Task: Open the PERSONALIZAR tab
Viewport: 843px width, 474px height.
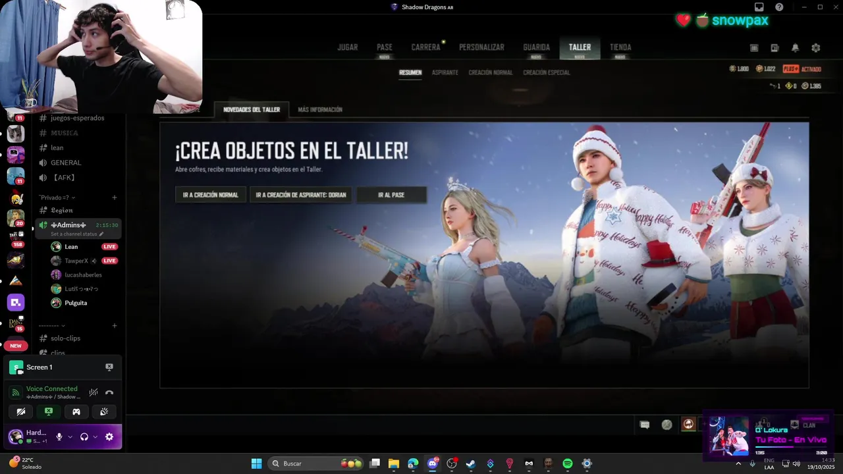Action: coord(481,47)
